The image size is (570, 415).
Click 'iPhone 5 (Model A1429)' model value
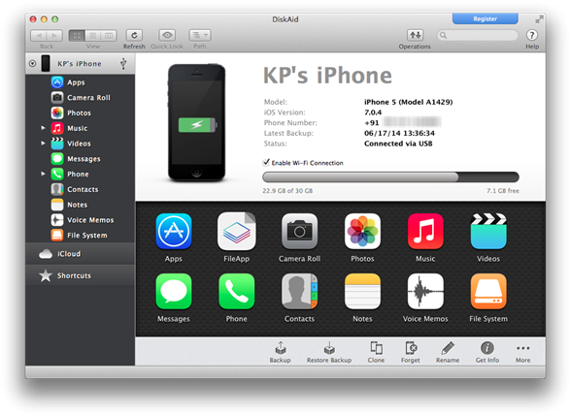(408, 102)
